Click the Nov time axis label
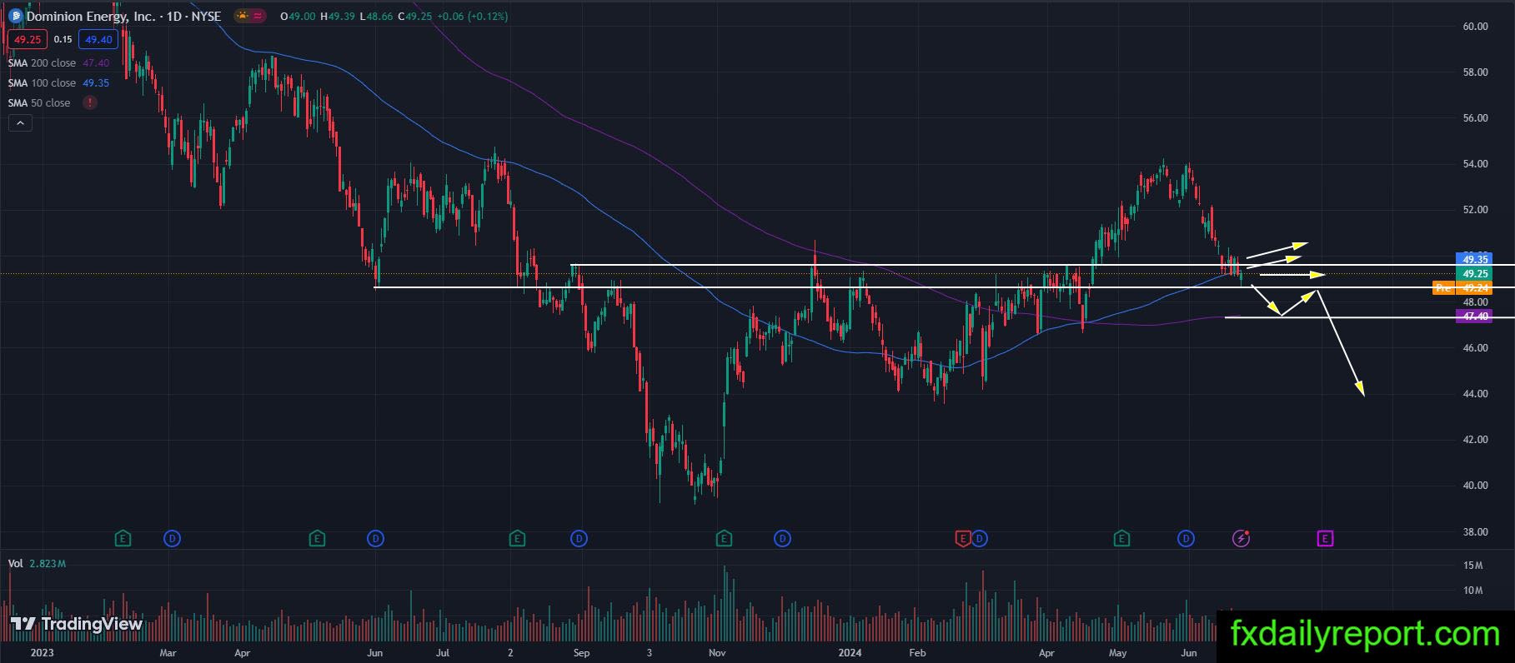1515x663 pixels. 717,653
